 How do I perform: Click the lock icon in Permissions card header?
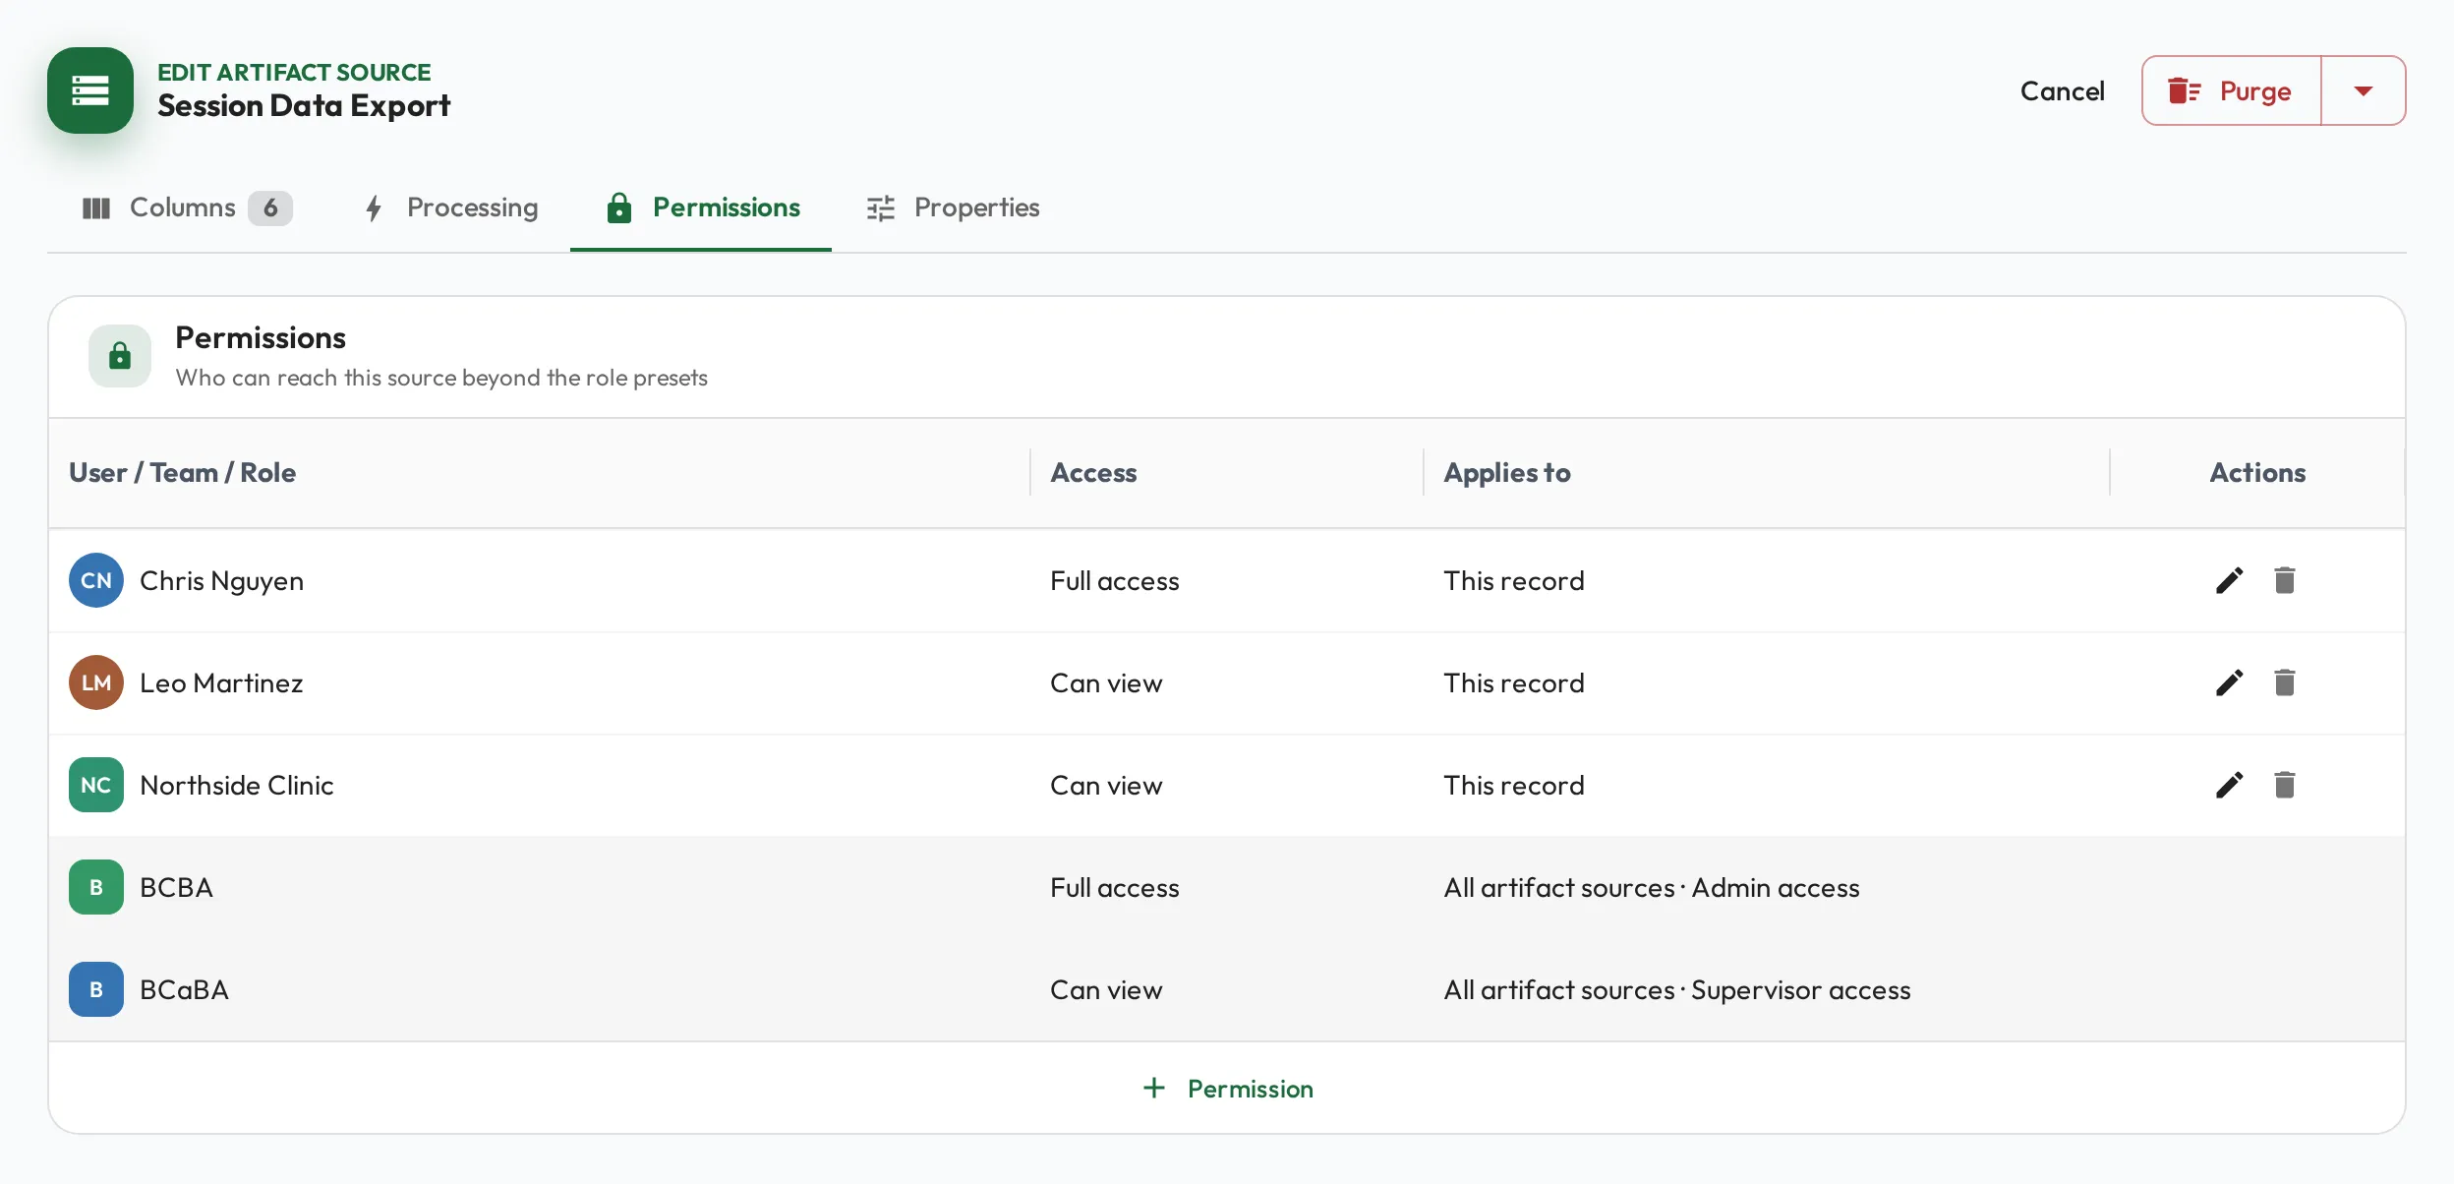tap(120, 356)
